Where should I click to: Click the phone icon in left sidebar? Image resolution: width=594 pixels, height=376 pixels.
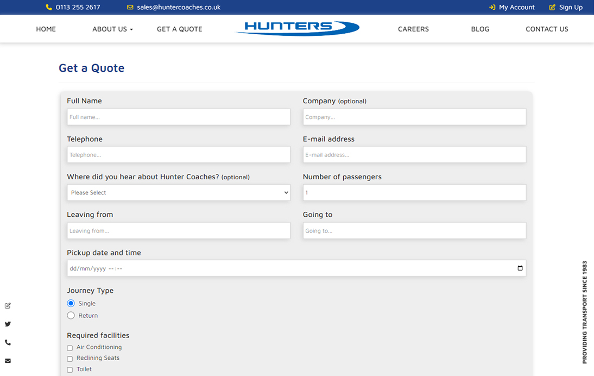[x=8, y=343]
